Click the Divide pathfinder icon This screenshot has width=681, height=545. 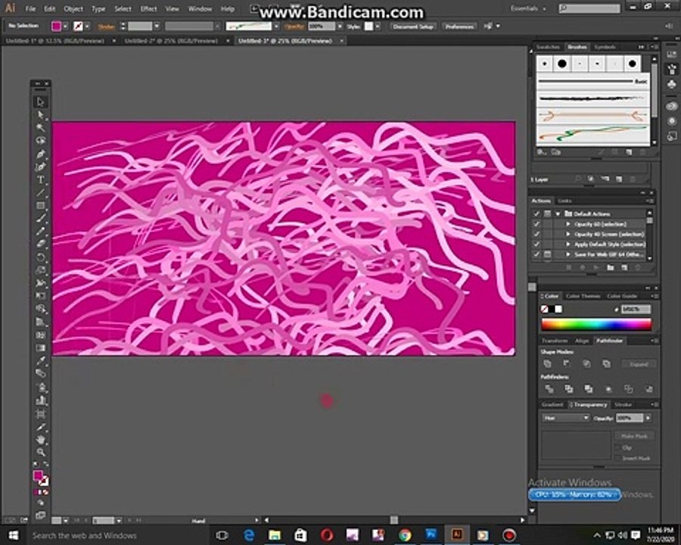pyautogui.click(x=549, y=389)
